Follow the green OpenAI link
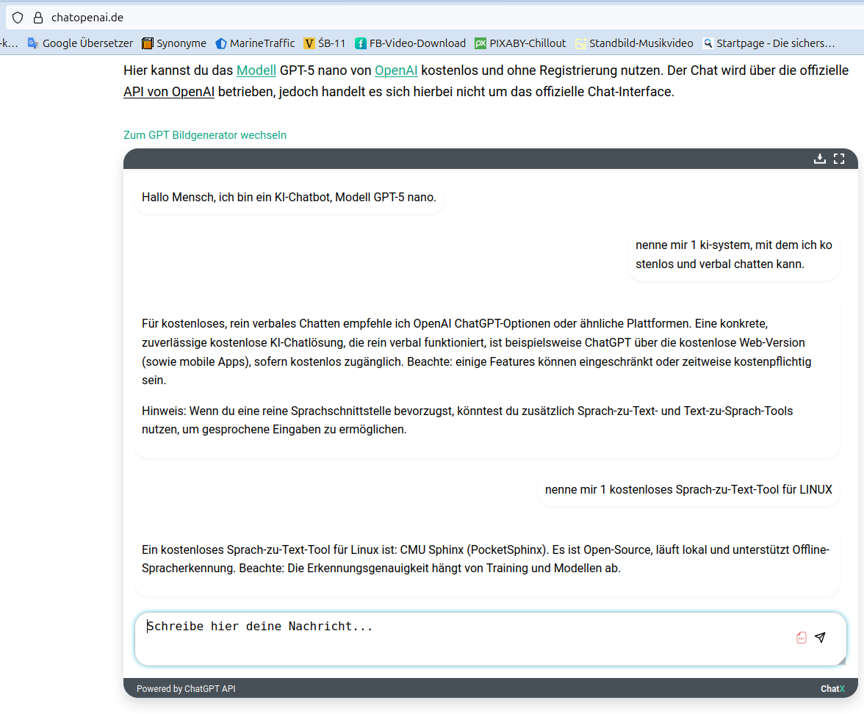The height and width of the screenshot is (714, 864). pyautogui.click(x=396, y=71)
